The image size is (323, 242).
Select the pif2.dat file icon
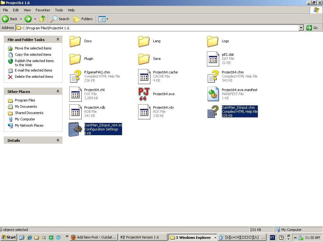[213, 59]
